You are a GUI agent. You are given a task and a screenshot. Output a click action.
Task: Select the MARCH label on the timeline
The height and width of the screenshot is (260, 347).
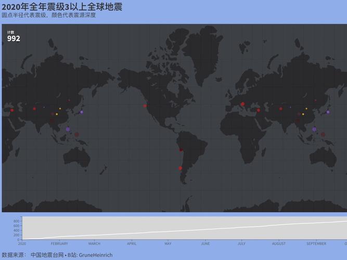[x=94, y=243]
